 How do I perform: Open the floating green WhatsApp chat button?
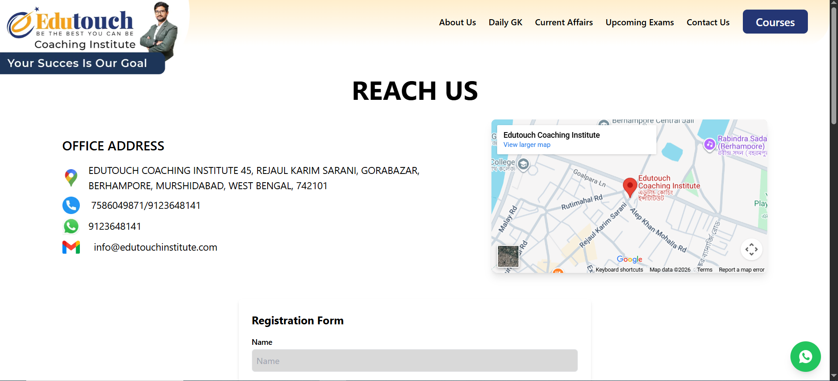point(805,357)
